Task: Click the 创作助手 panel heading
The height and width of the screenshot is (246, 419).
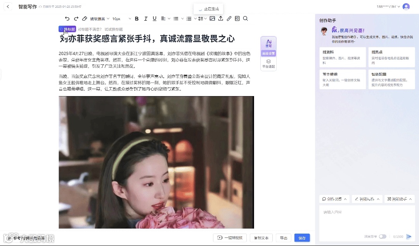Action: tap(327, 20)
